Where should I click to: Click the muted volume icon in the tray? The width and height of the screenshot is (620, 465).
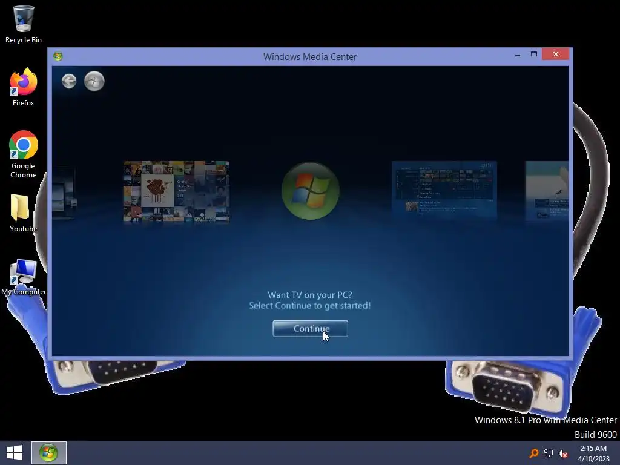pos(563,453)
